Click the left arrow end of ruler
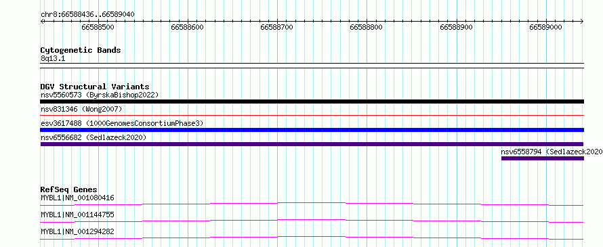 point(42,21)
